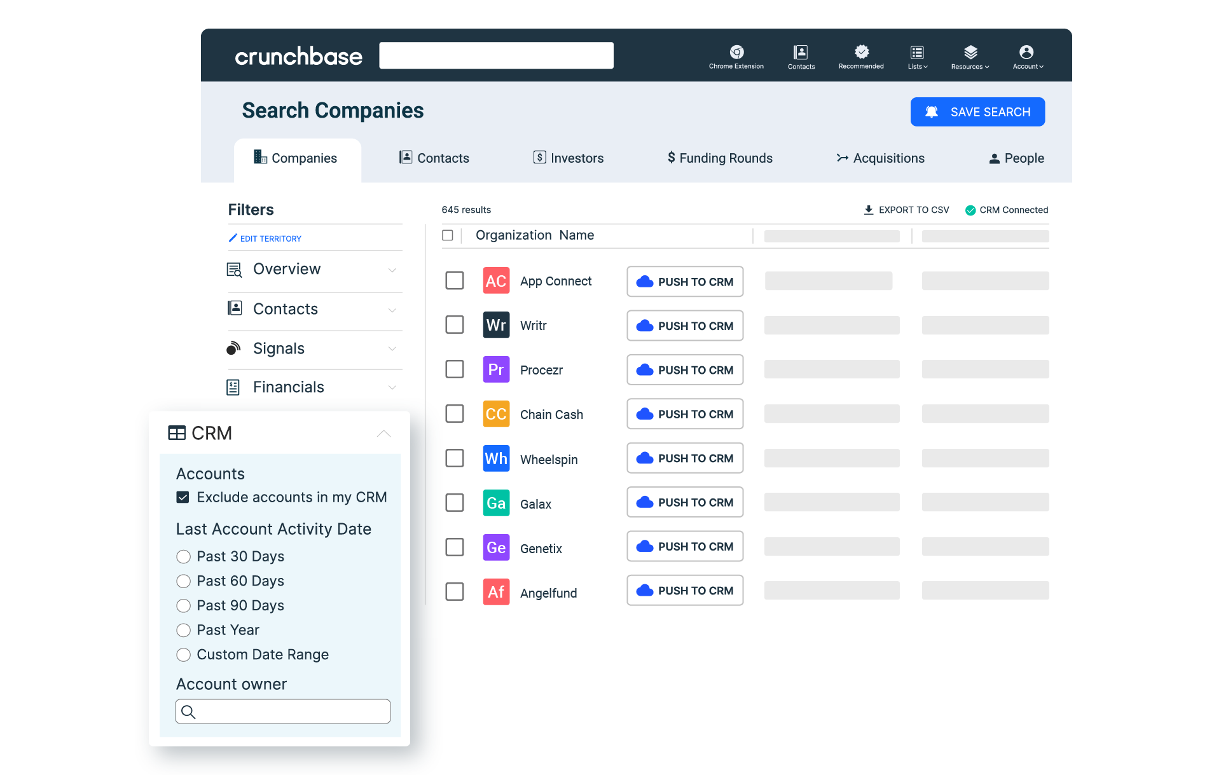Click the Edit Territory link
Viewport: 1221px width, 775px height.
coord(270,239)
